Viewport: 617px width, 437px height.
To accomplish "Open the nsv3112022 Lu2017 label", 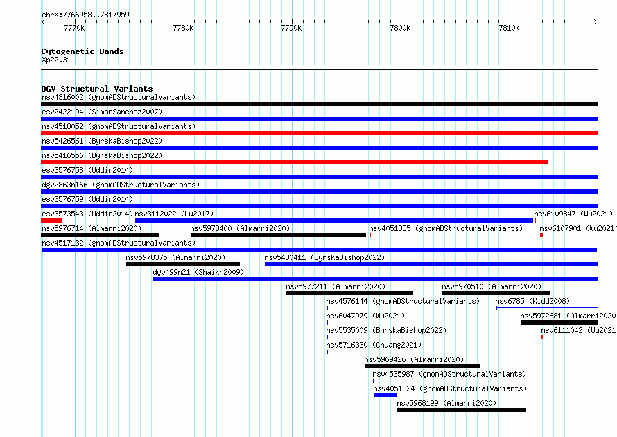I will coord(174,214).
